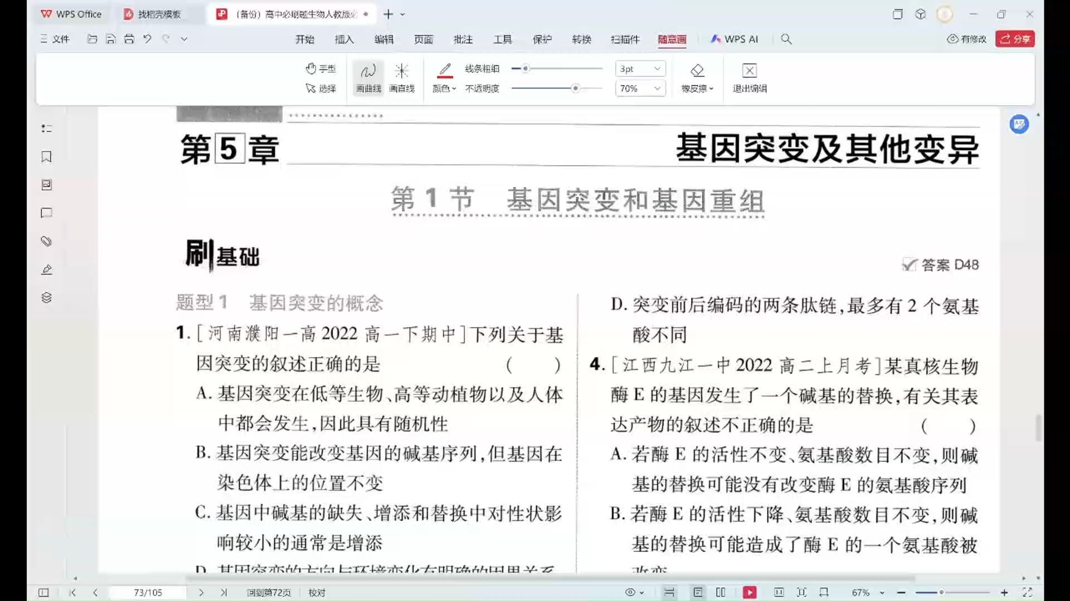Select the 选择 selection tool
This screenshot has width=1070, height=601.
pyautogui.click(x=322, y=88)
